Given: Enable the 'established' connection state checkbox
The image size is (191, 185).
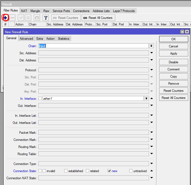Looking at the screenshot, I should tap(66, 171).
